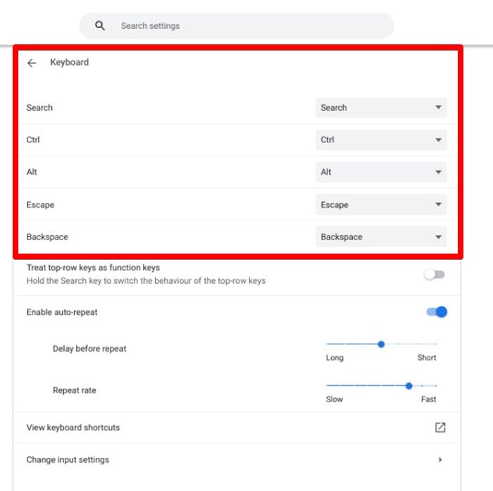Open the Alt key mapping dropdown

coord(381,172)
